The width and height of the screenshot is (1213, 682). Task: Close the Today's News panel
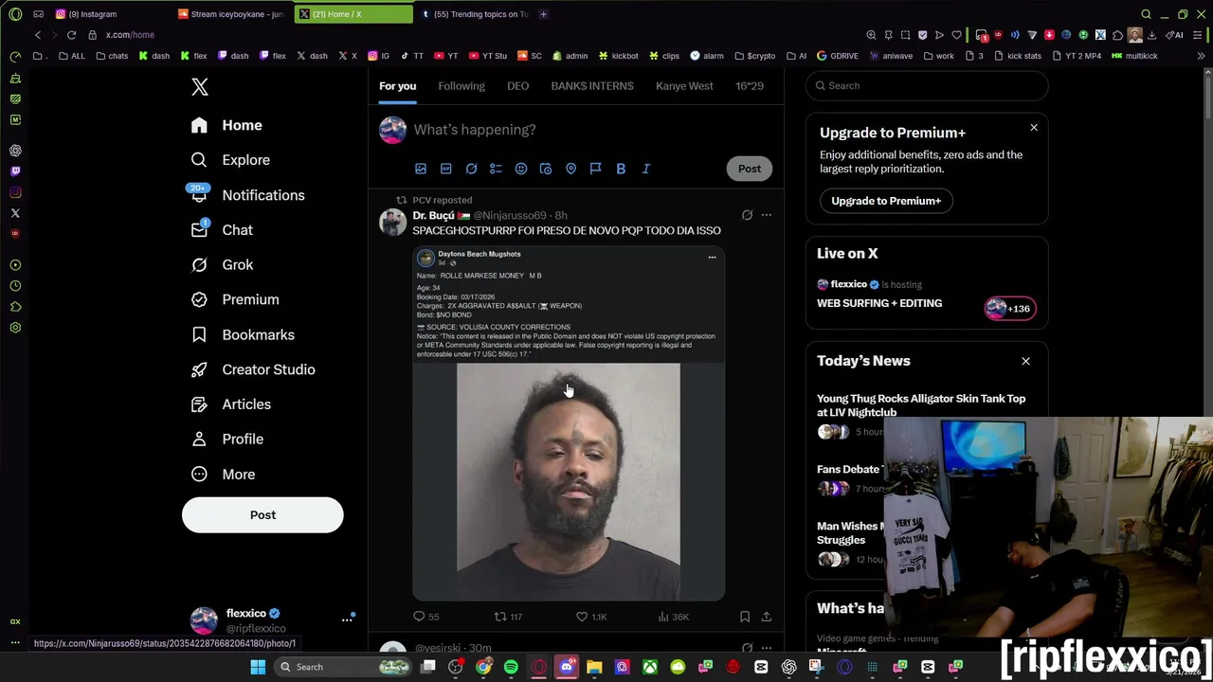click(x=1025, y=361)
